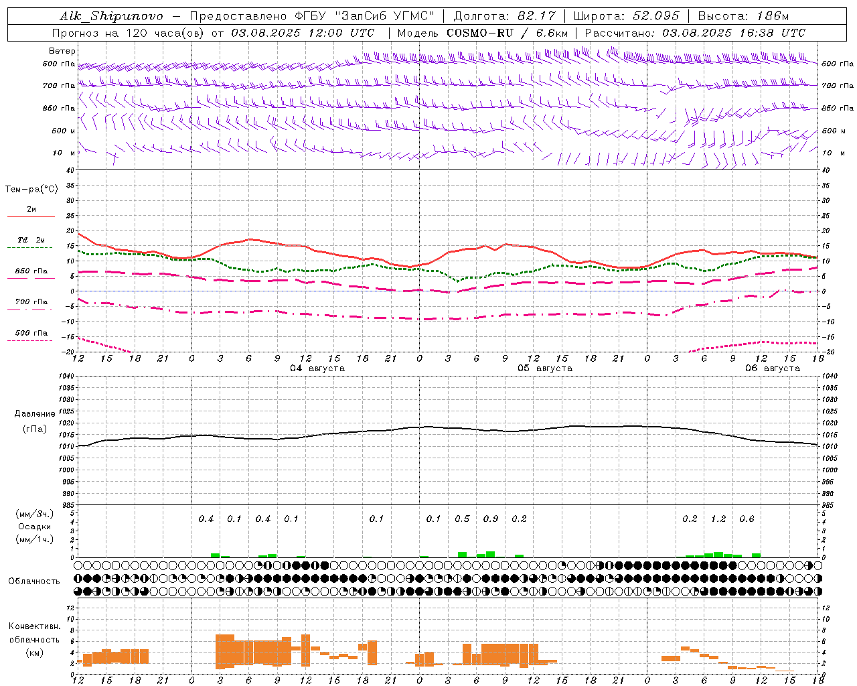Select the forecast text Прогноз на 120 часа(ов)

129,33
